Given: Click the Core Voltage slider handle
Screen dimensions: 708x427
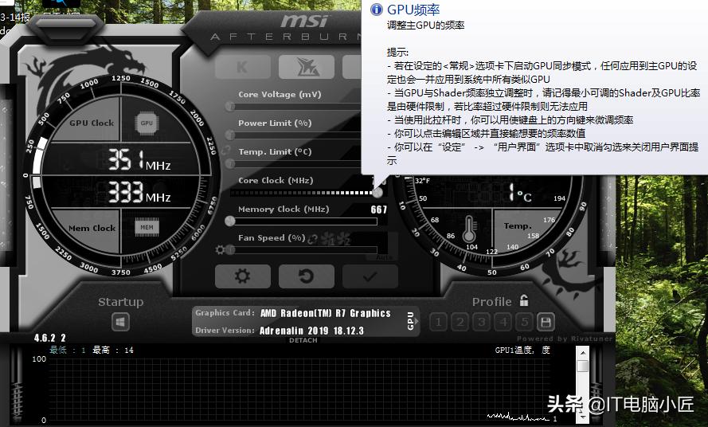Looking at the screenshot, I should click(x=230, y=107).
